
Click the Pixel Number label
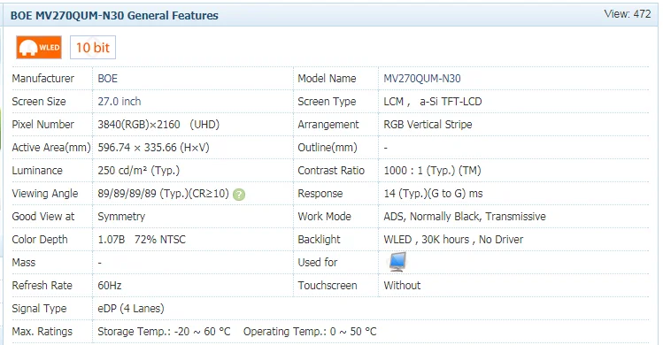(43, 125)
